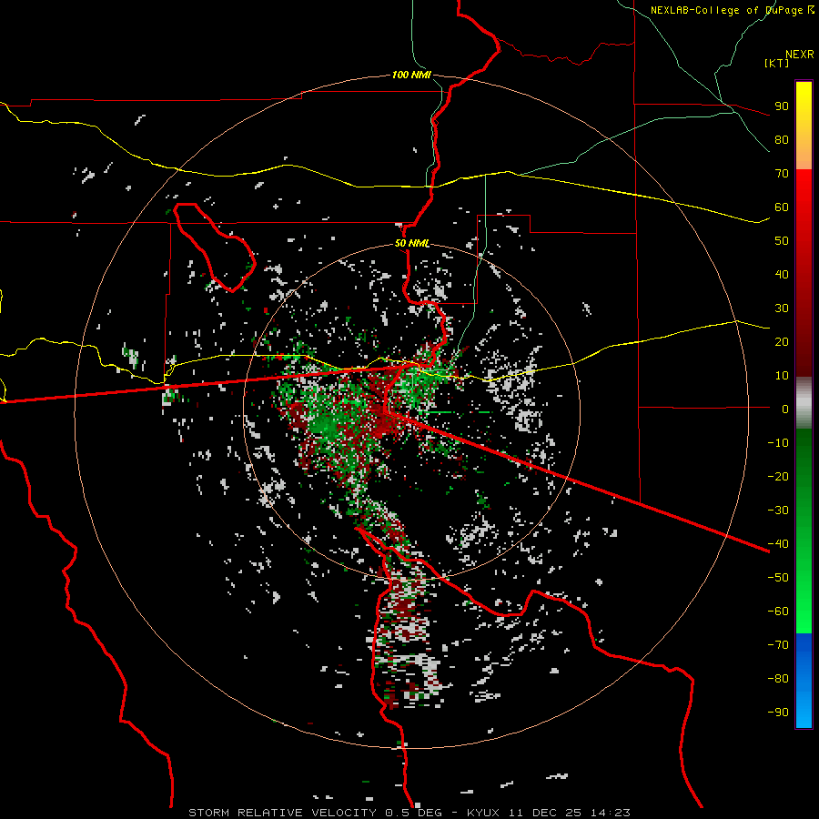819x819 pixels.
Task: Click the 20 value on the velocity scale
Action: pos(782,341)
